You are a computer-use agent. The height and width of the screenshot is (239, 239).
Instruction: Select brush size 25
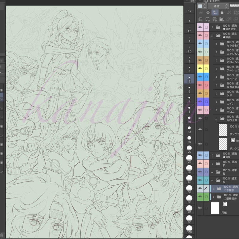click(x=189, y=160)
